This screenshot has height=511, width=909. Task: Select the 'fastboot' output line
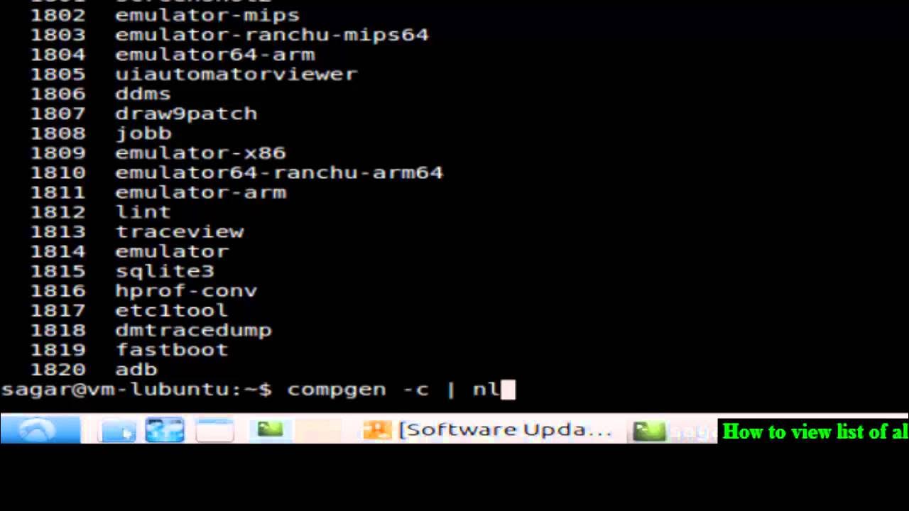click(129, 350)
